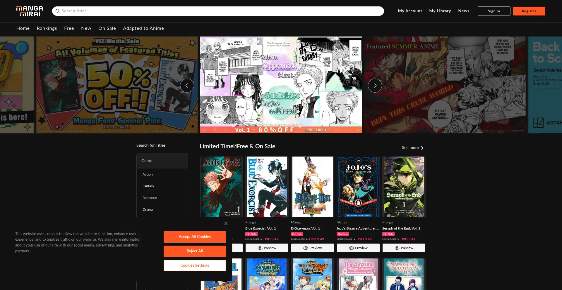The width and height of the screenshot is (562, 290).
Task: Open the On Sale tab
Action: 107,28
